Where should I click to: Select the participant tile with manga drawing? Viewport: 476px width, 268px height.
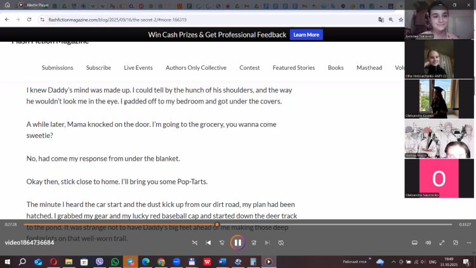439,138
